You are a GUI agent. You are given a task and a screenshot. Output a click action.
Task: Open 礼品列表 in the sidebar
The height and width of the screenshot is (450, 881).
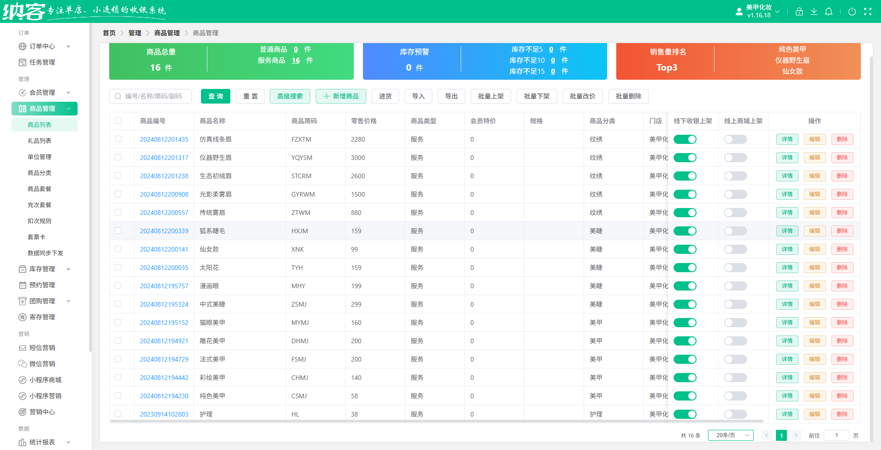[39, 141]
